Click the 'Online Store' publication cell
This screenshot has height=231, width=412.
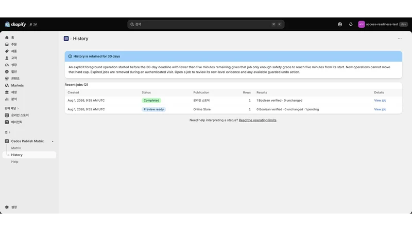202,109
